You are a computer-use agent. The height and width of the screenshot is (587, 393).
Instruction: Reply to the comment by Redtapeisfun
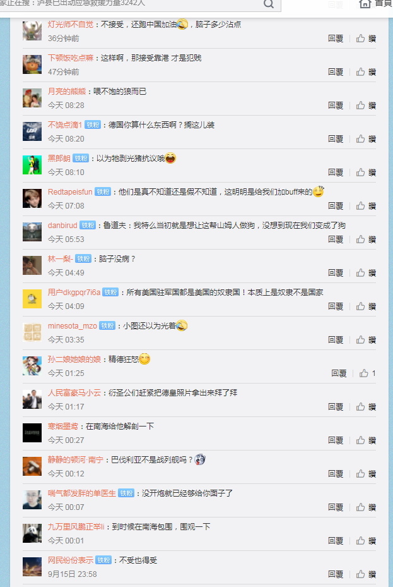(336, 206)
